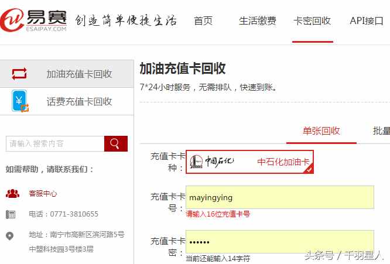Click the address text 南宁市高新区滨河路5号
The image size is (390, 264).
click(87, 234)
